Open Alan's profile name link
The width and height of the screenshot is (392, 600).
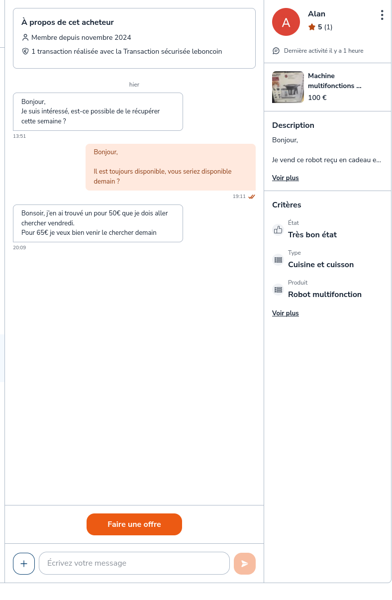coord(316,14)
